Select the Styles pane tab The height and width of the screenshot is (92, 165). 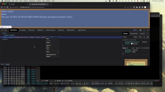click(125, 33)
